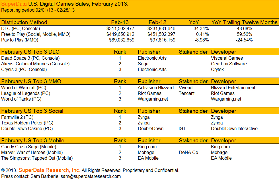Select 'DoubleDown Casino (PC)' entry

27,128
